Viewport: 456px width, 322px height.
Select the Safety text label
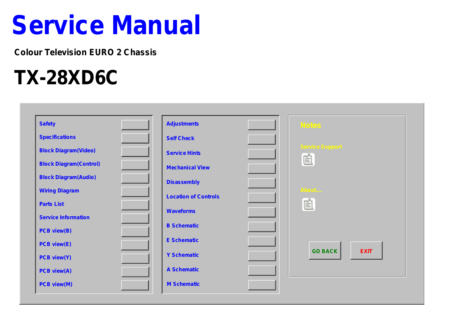(47, 124)
